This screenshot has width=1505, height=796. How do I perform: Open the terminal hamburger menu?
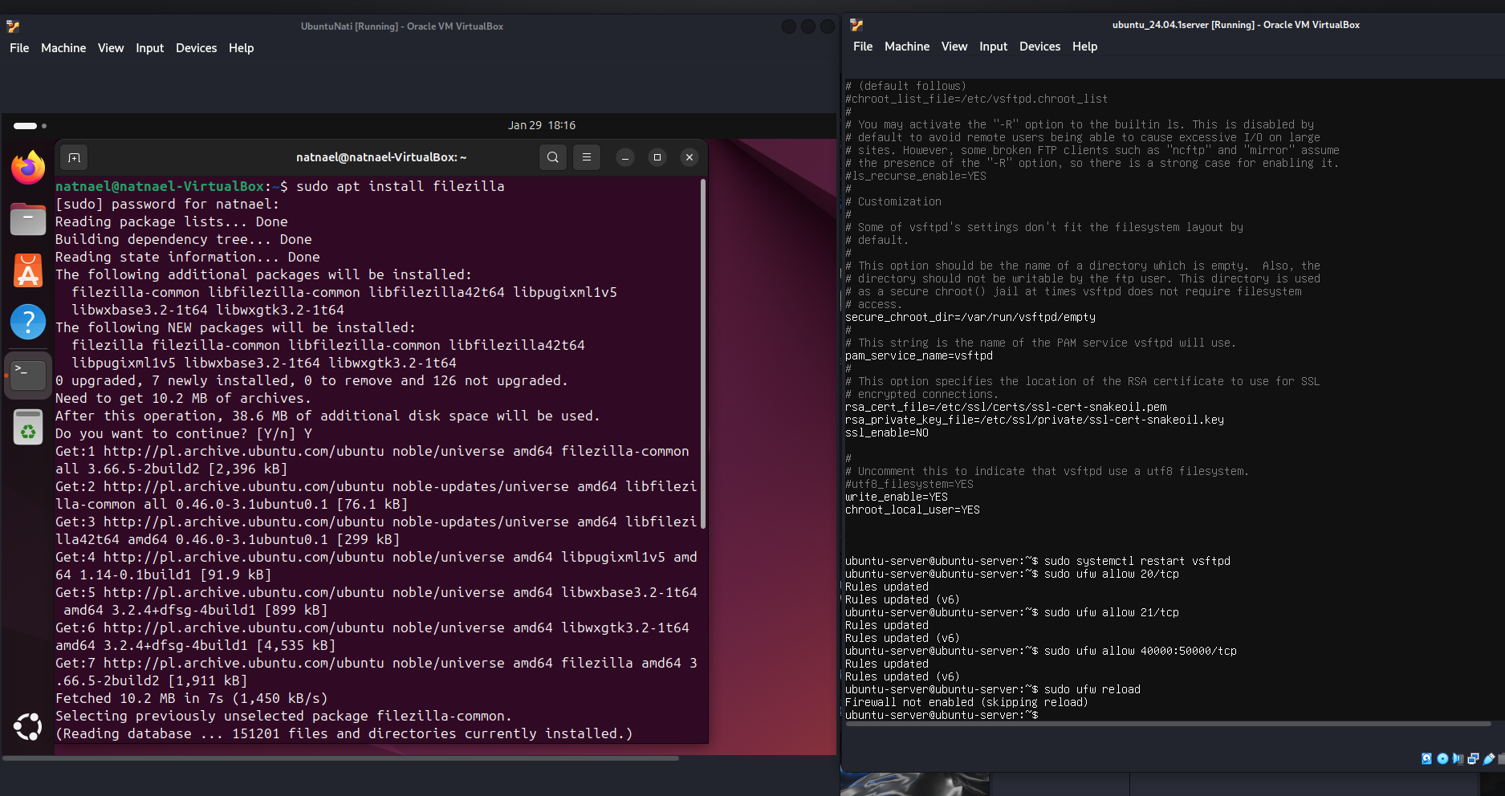point(587,157)
